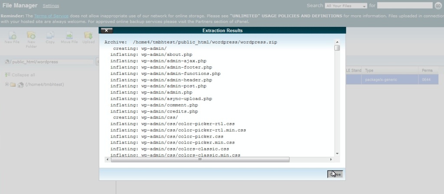Click the New Folder toolbar icon
This screenshot has width=444, height=194.
31,36
